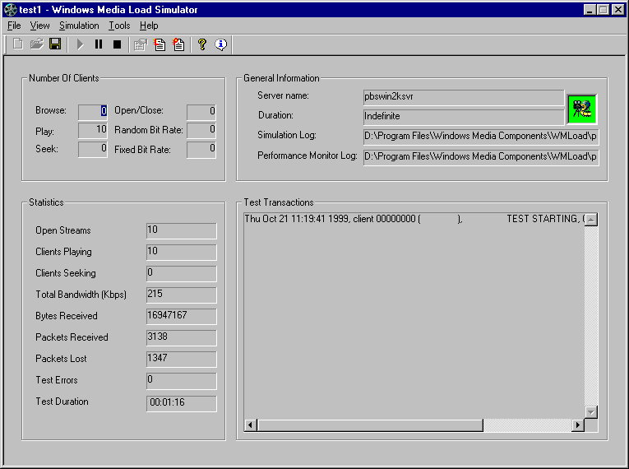Stop the simulation with the square button

click(x=117, y=44)
